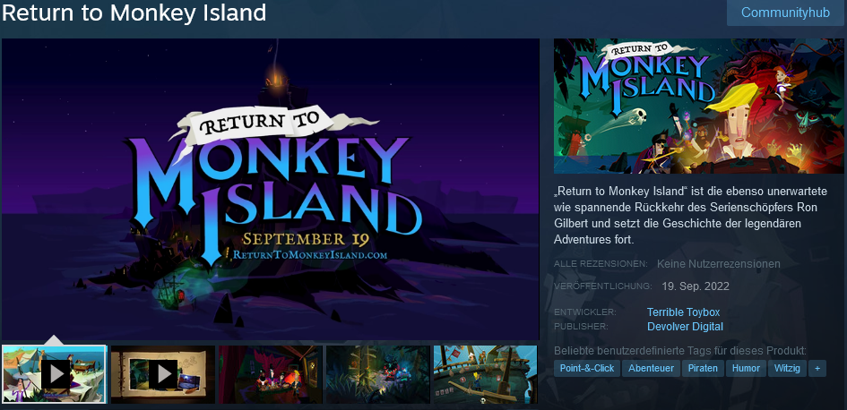
Task: Click the Return to Monkey Island header image
Action: tap(699, 106)
